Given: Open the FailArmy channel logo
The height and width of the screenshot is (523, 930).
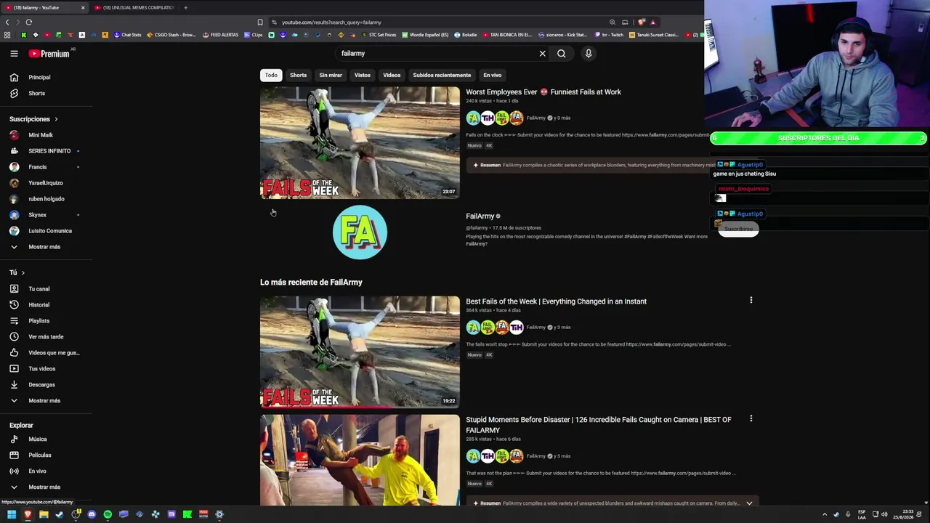Looking at the screenshot, I should pyautogui.click(x=360, y=232).
